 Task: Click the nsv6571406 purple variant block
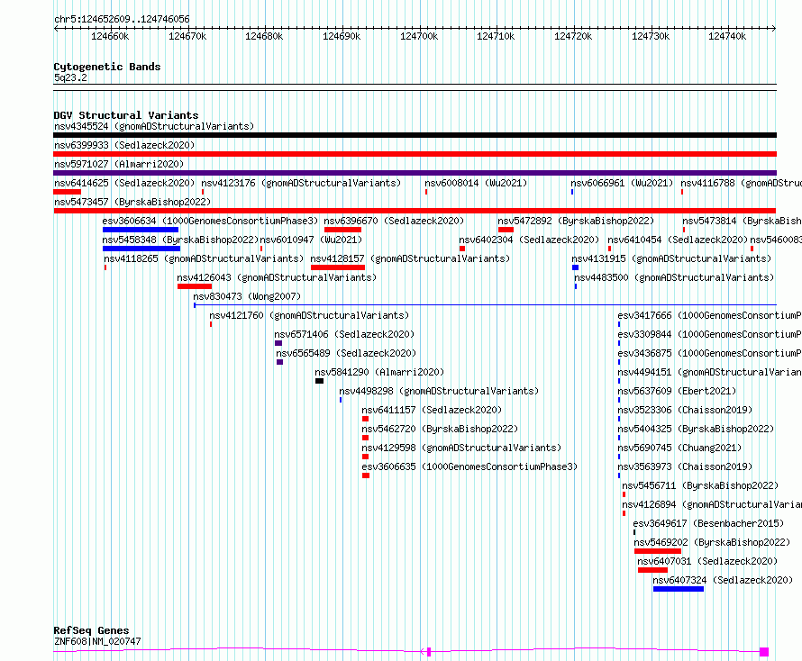278,343
